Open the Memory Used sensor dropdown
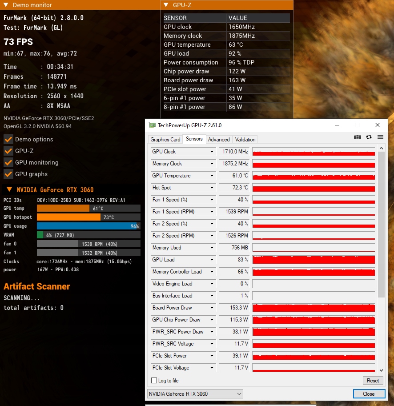394x406 pixels. coord(212,248)
